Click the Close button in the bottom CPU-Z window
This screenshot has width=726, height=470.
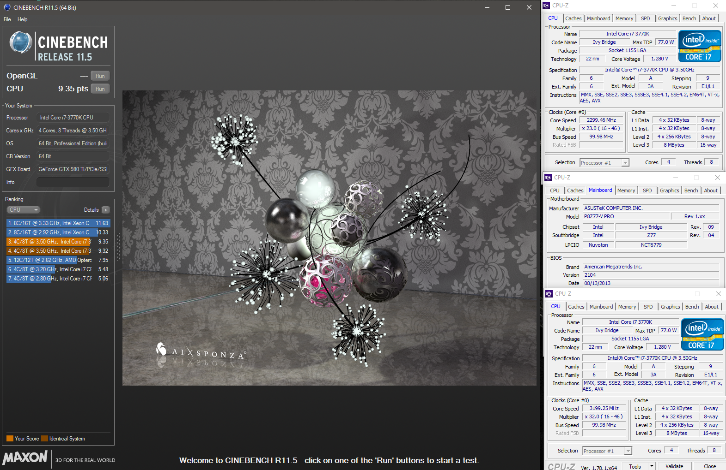point(710,466)
